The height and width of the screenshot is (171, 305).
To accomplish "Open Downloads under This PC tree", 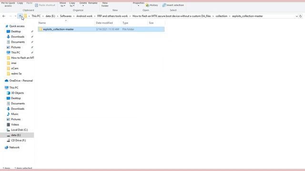I will coord(18,109).
